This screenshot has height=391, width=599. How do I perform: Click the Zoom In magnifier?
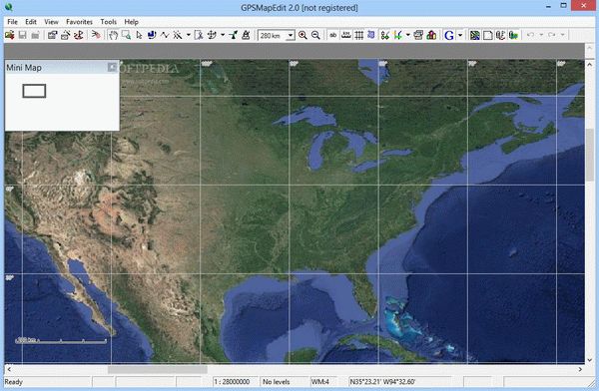[x=302, y=36]
